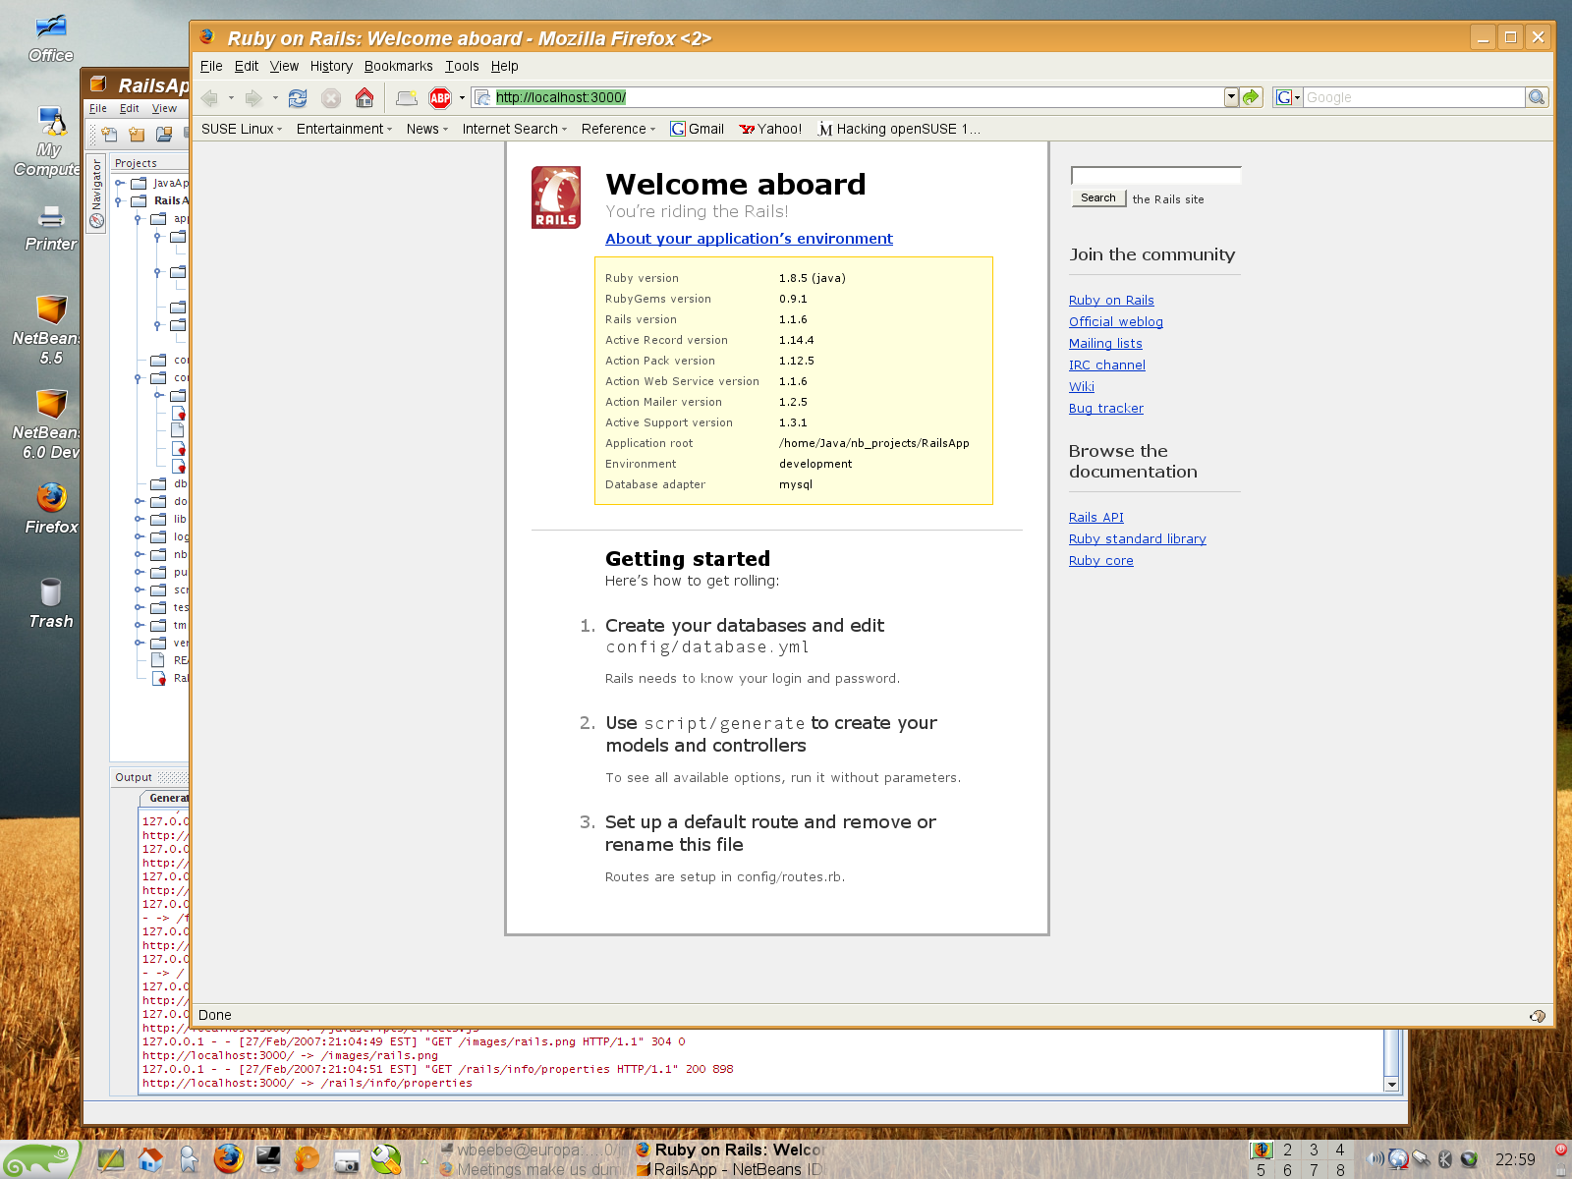Click the red power logout tray icon
The width and height of the screenshot is (1572, 1179).
pos(1561,1149)
